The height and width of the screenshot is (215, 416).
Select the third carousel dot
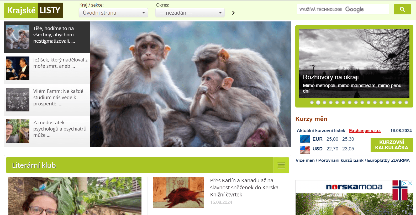click(324, 103)
